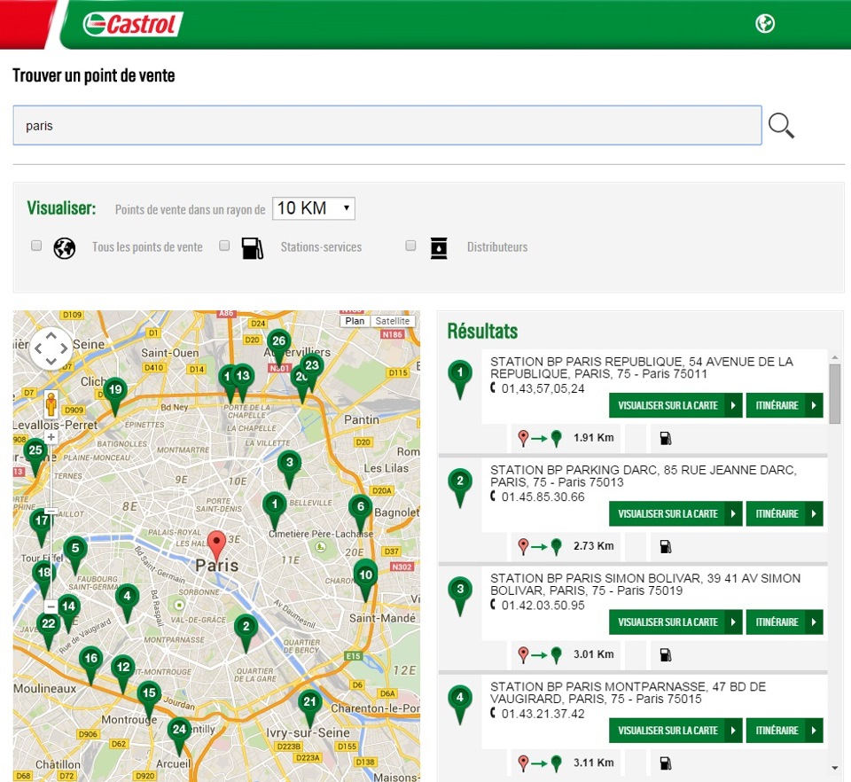Click the map zoom out minus button
Viewport: 851px width, 782px height.
(x=51, y=606)
